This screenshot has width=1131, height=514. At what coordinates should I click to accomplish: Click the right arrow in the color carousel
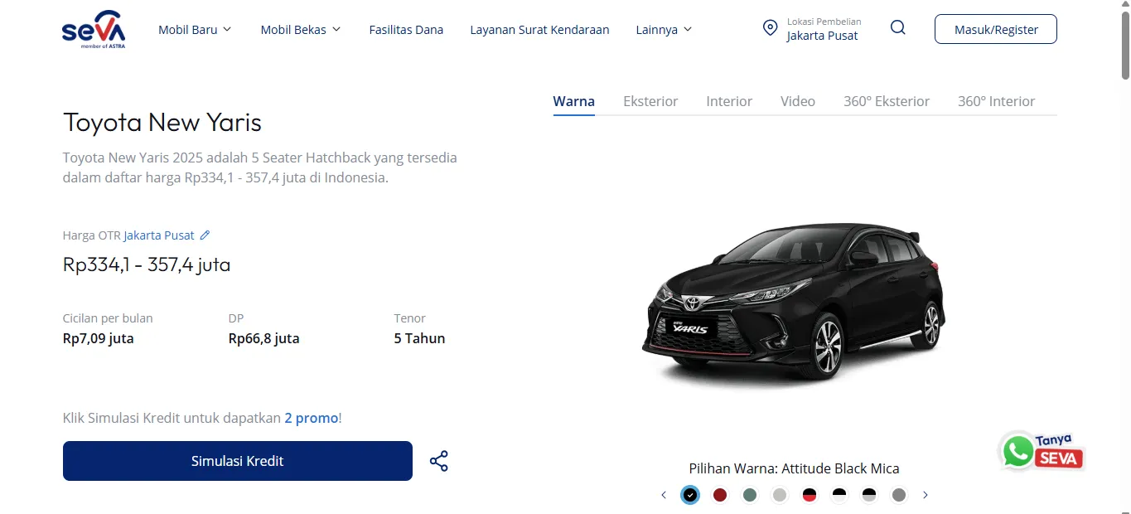pos(926,494)
